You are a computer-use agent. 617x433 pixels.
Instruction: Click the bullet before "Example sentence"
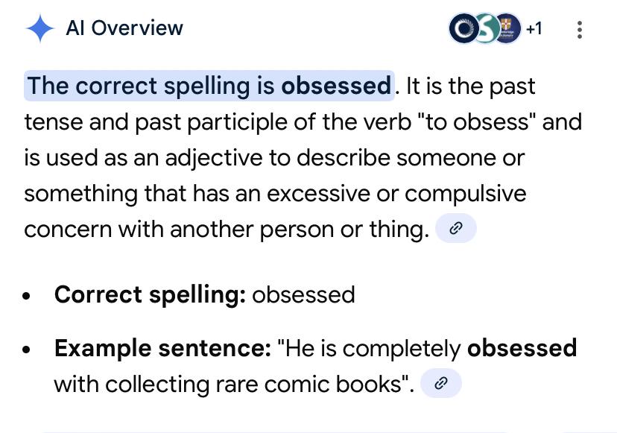(x=28, y=349)
